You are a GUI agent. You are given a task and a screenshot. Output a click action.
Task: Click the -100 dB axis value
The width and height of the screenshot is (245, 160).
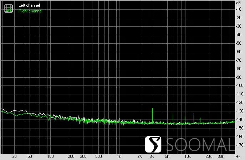(x=240, y=85)
